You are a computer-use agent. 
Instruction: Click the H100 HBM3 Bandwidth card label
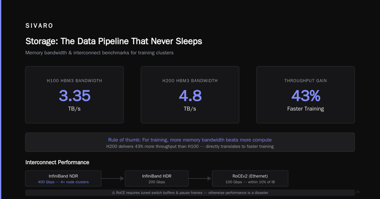point(74,81)
